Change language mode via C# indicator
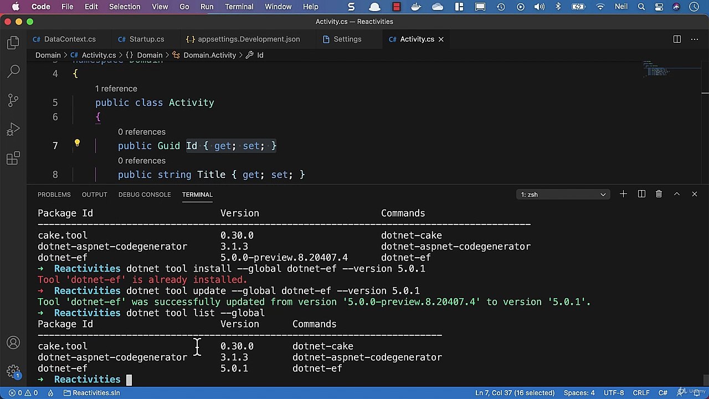The width and height of the screenshot is (709, 399). tap(662, 393)
